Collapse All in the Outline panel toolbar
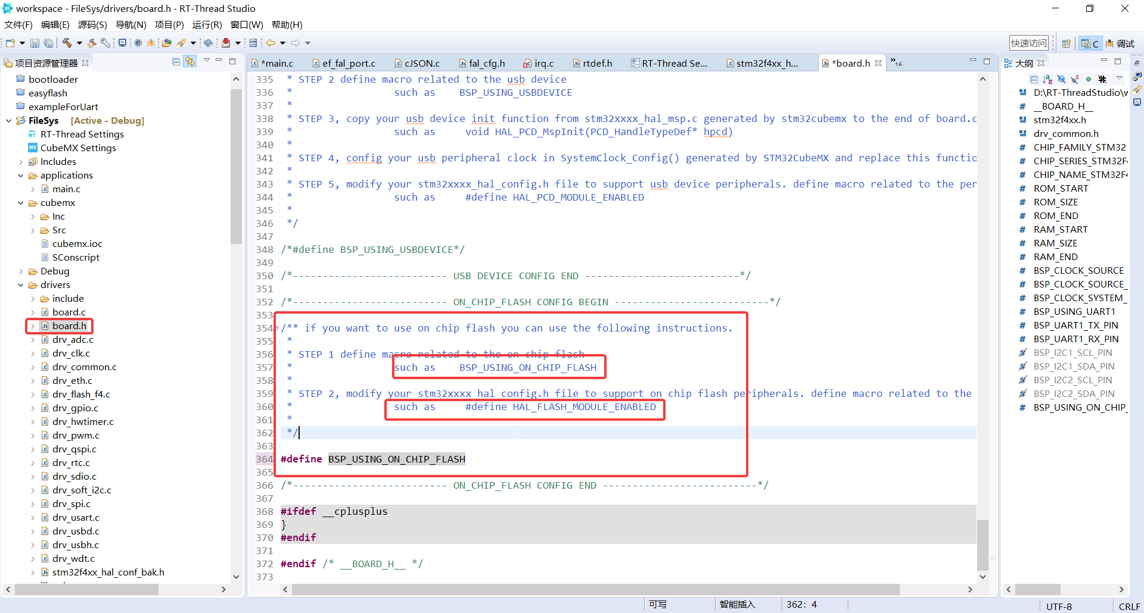 (1034, 79)
